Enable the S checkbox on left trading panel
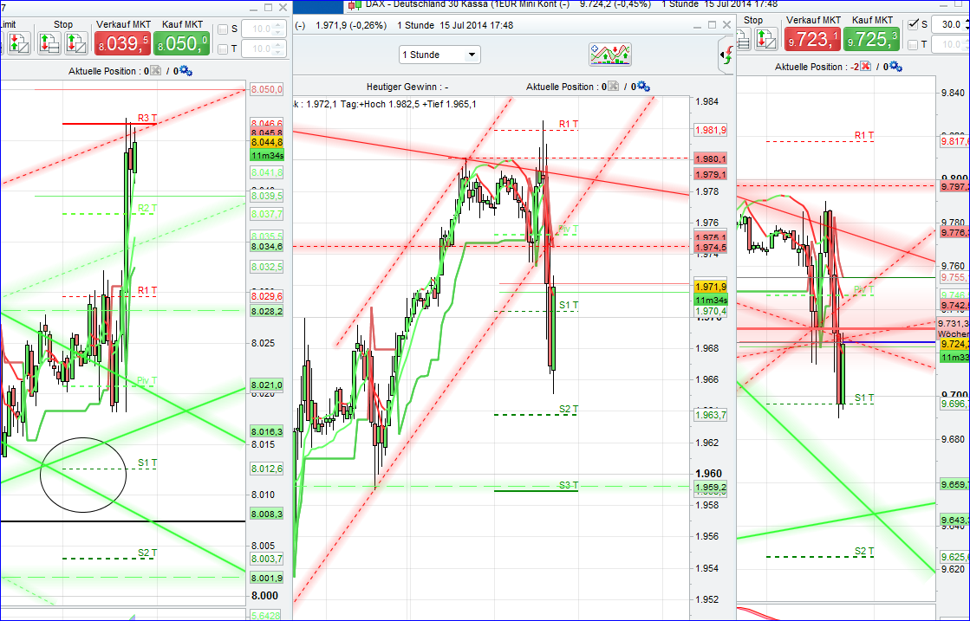 [x=223, y=30]
